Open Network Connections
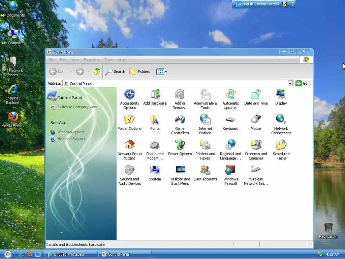Screen dimensions: 345x259 [x=281, y=124]
